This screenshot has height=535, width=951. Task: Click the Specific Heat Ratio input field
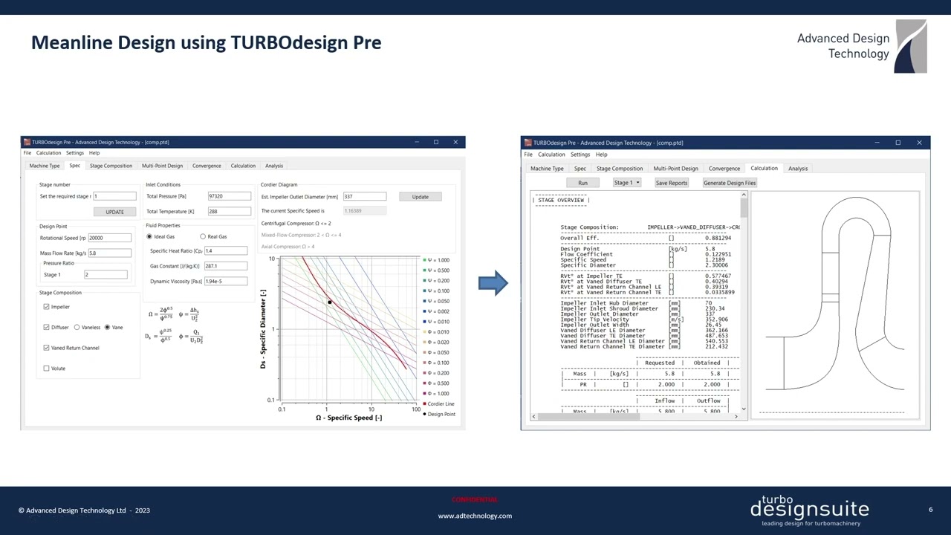[226, 251]
